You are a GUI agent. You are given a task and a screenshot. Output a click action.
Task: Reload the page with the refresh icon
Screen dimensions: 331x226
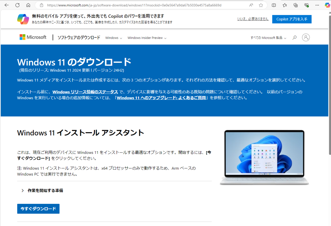(17, 5)
